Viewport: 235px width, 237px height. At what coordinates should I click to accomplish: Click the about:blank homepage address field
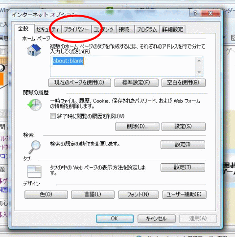pyautogui.click(x=123, y=66)
